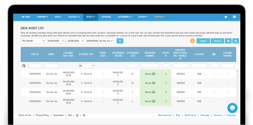The image size is (253, 125).
Task: Open the end date 10/06/2019 dropdown
Action: tap(76, 41)
